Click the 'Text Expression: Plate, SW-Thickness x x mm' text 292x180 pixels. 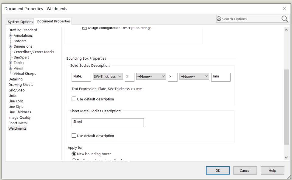pyautogui.click(x=107, y=89)
